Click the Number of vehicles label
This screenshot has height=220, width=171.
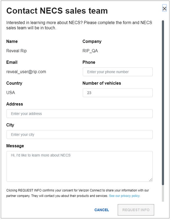tap(102, 83)
